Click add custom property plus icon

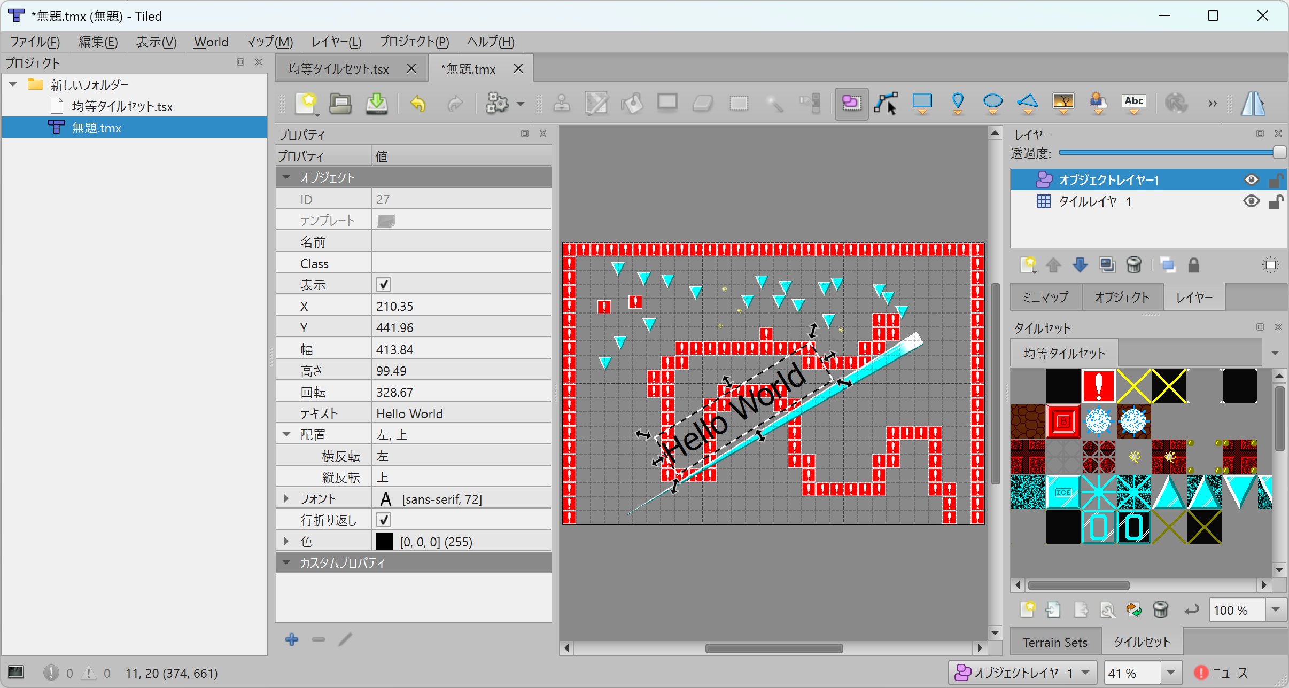coord(292,639)
